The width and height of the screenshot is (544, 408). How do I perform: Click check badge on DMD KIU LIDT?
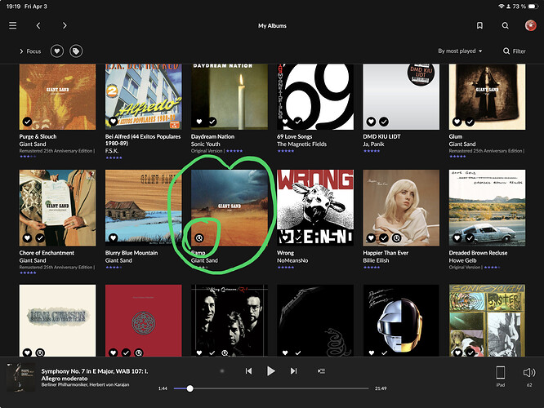[384, 122]
